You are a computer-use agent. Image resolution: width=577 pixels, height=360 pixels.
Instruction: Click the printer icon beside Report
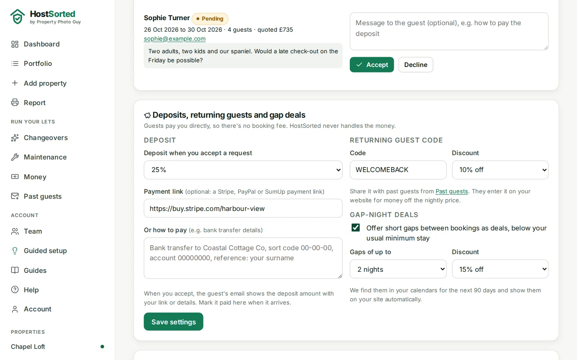pyautogui.click(x=15, y=103)
